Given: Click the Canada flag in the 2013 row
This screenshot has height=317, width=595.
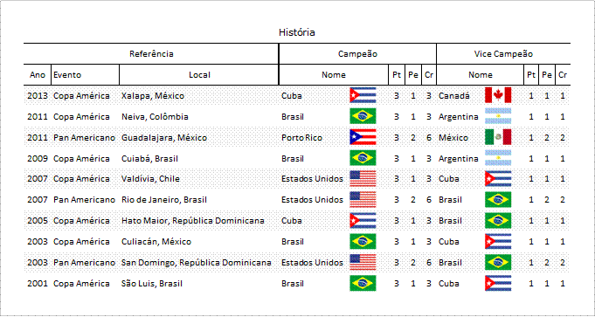Looking at the screenshot, I should click(x=498, y=95).
